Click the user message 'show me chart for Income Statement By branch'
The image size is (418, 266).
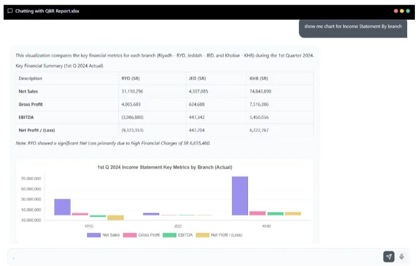(353, 27)
